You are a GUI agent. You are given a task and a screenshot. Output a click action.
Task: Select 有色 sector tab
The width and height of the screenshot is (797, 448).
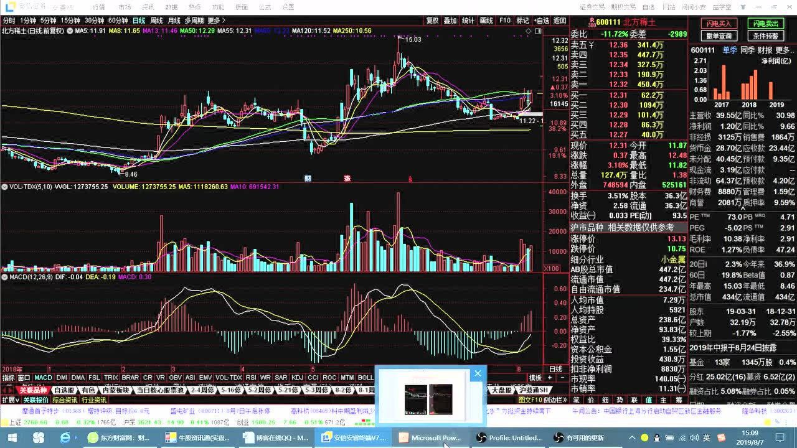[x=88, y=390]
